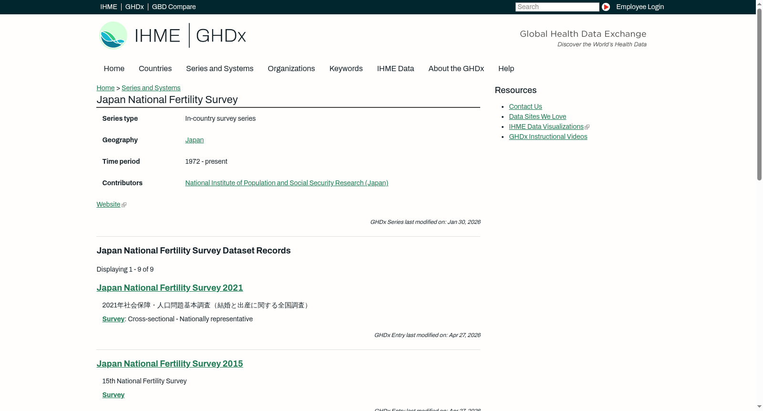The width and height of the screenshot is (763, 411).
Task: Focus the Search input field
Action: [557, 7]
